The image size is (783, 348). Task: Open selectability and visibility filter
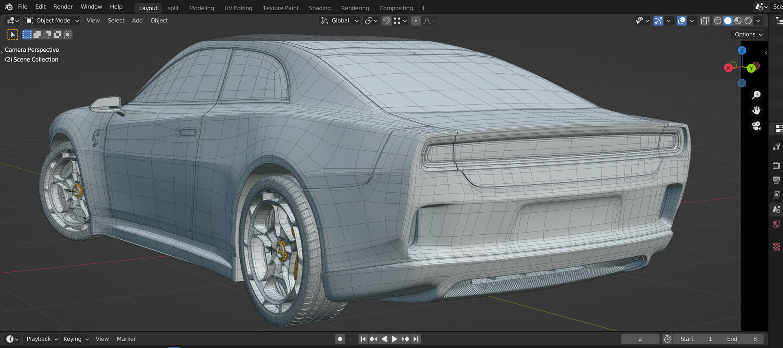642,20
